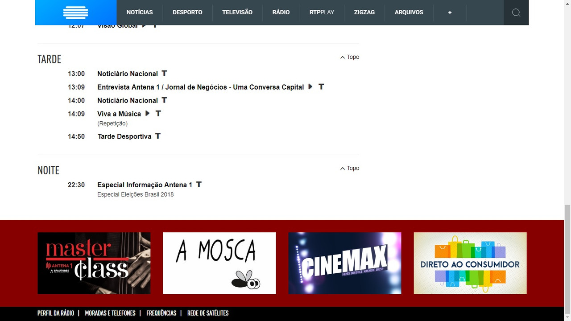Click the (Repetição) note under Viva a Música

(112, 123)
